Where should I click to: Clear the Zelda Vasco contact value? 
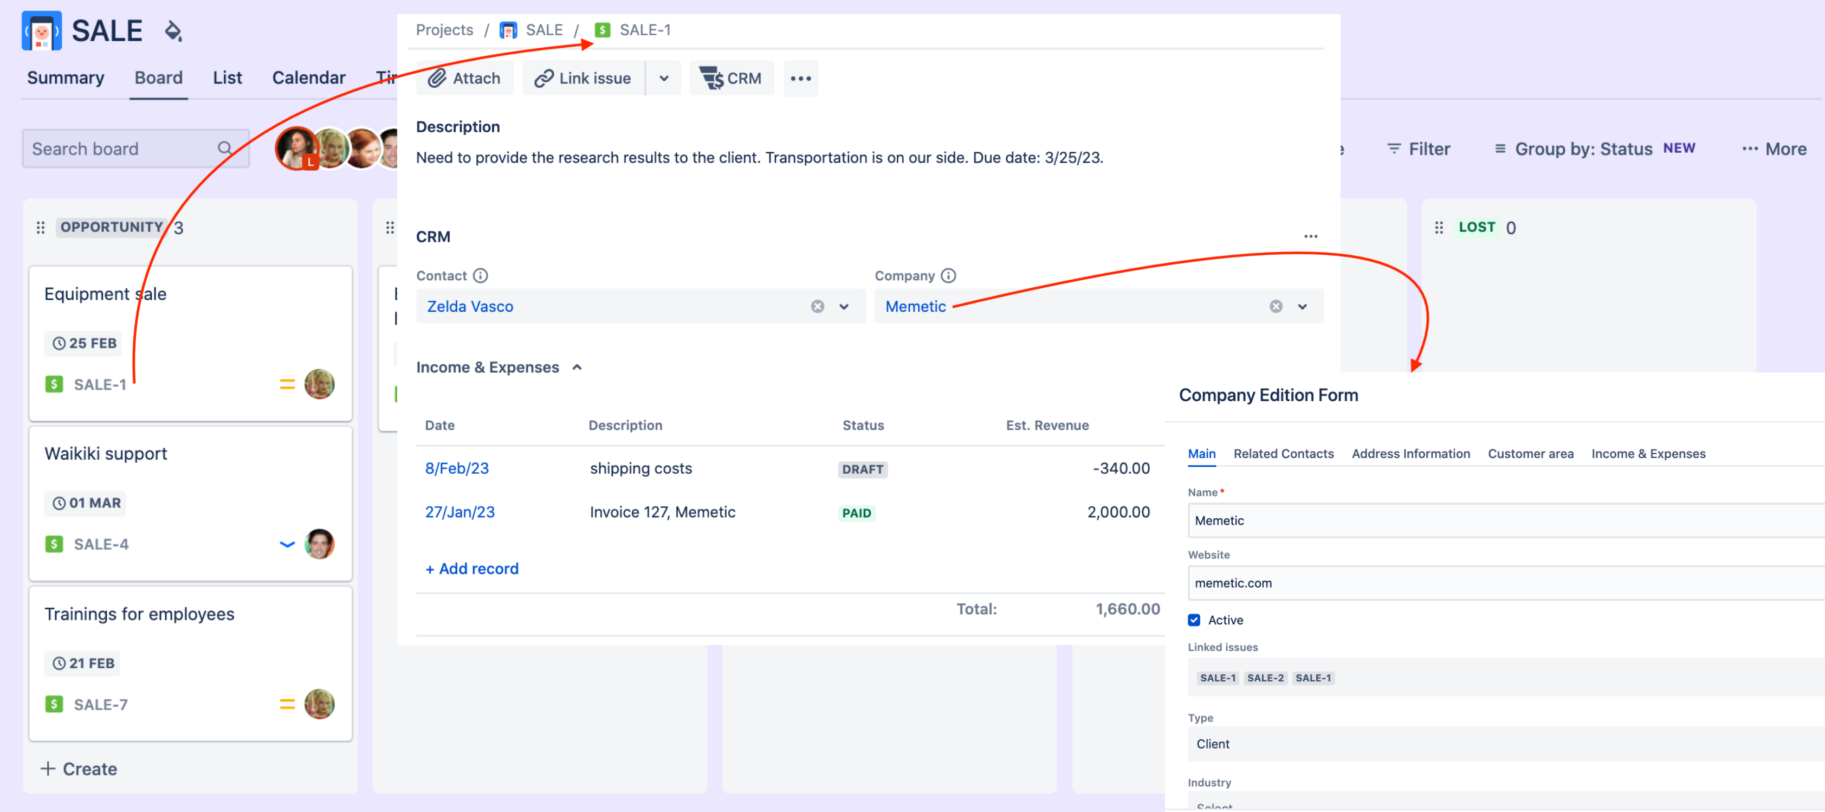817,306
